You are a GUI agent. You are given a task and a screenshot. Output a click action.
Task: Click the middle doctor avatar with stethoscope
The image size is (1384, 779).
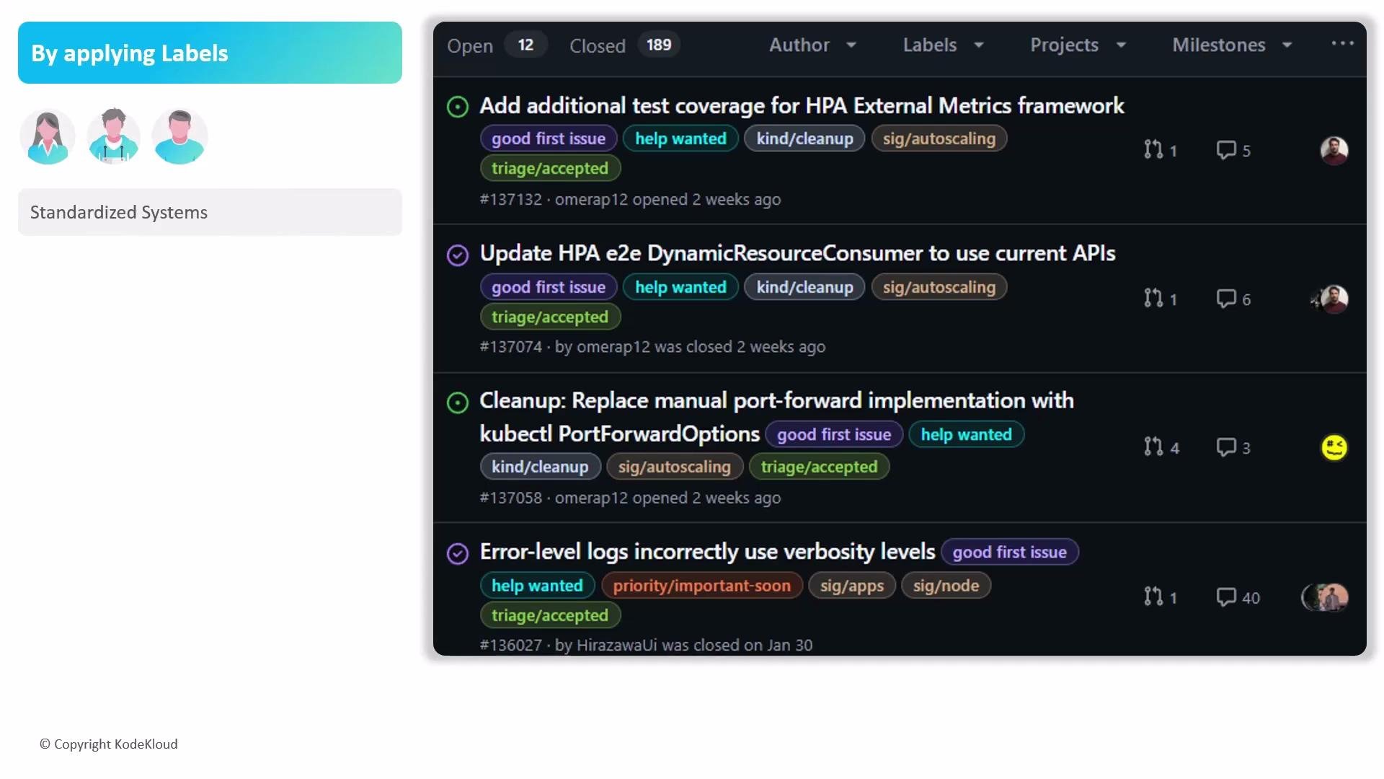coord(113,136)
